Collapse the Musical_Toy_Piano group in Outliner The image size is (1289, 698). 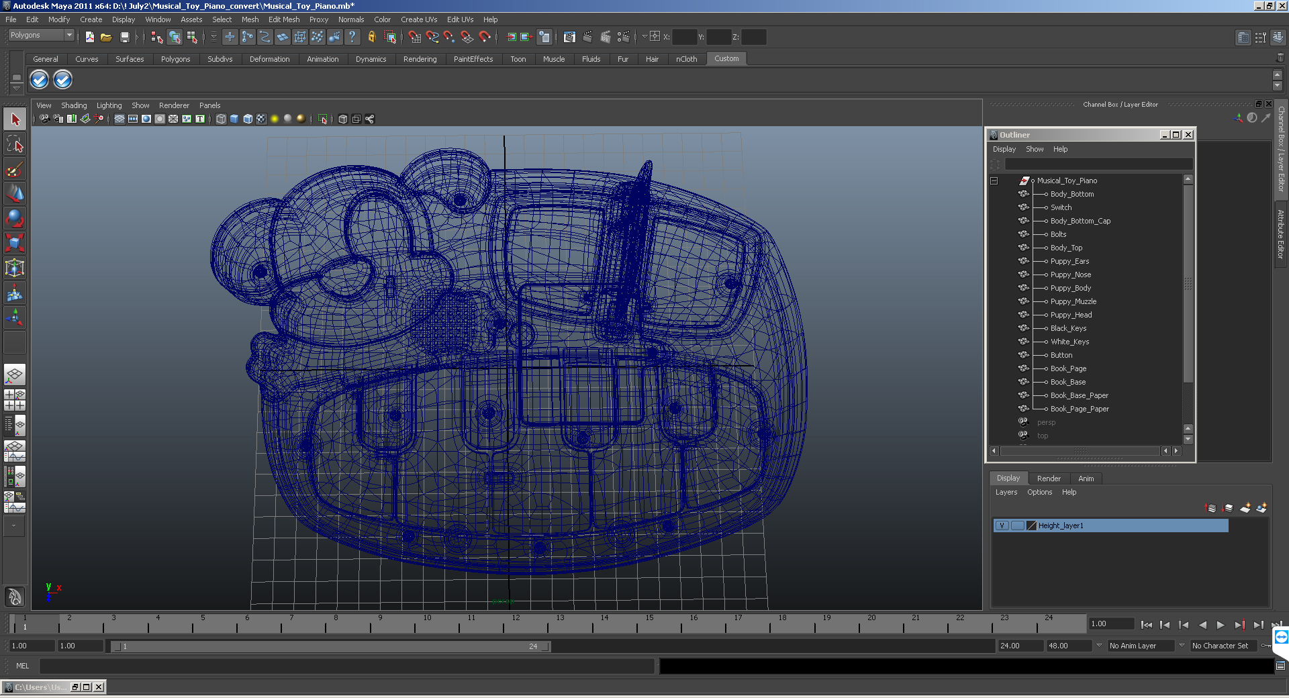(994, 181)
